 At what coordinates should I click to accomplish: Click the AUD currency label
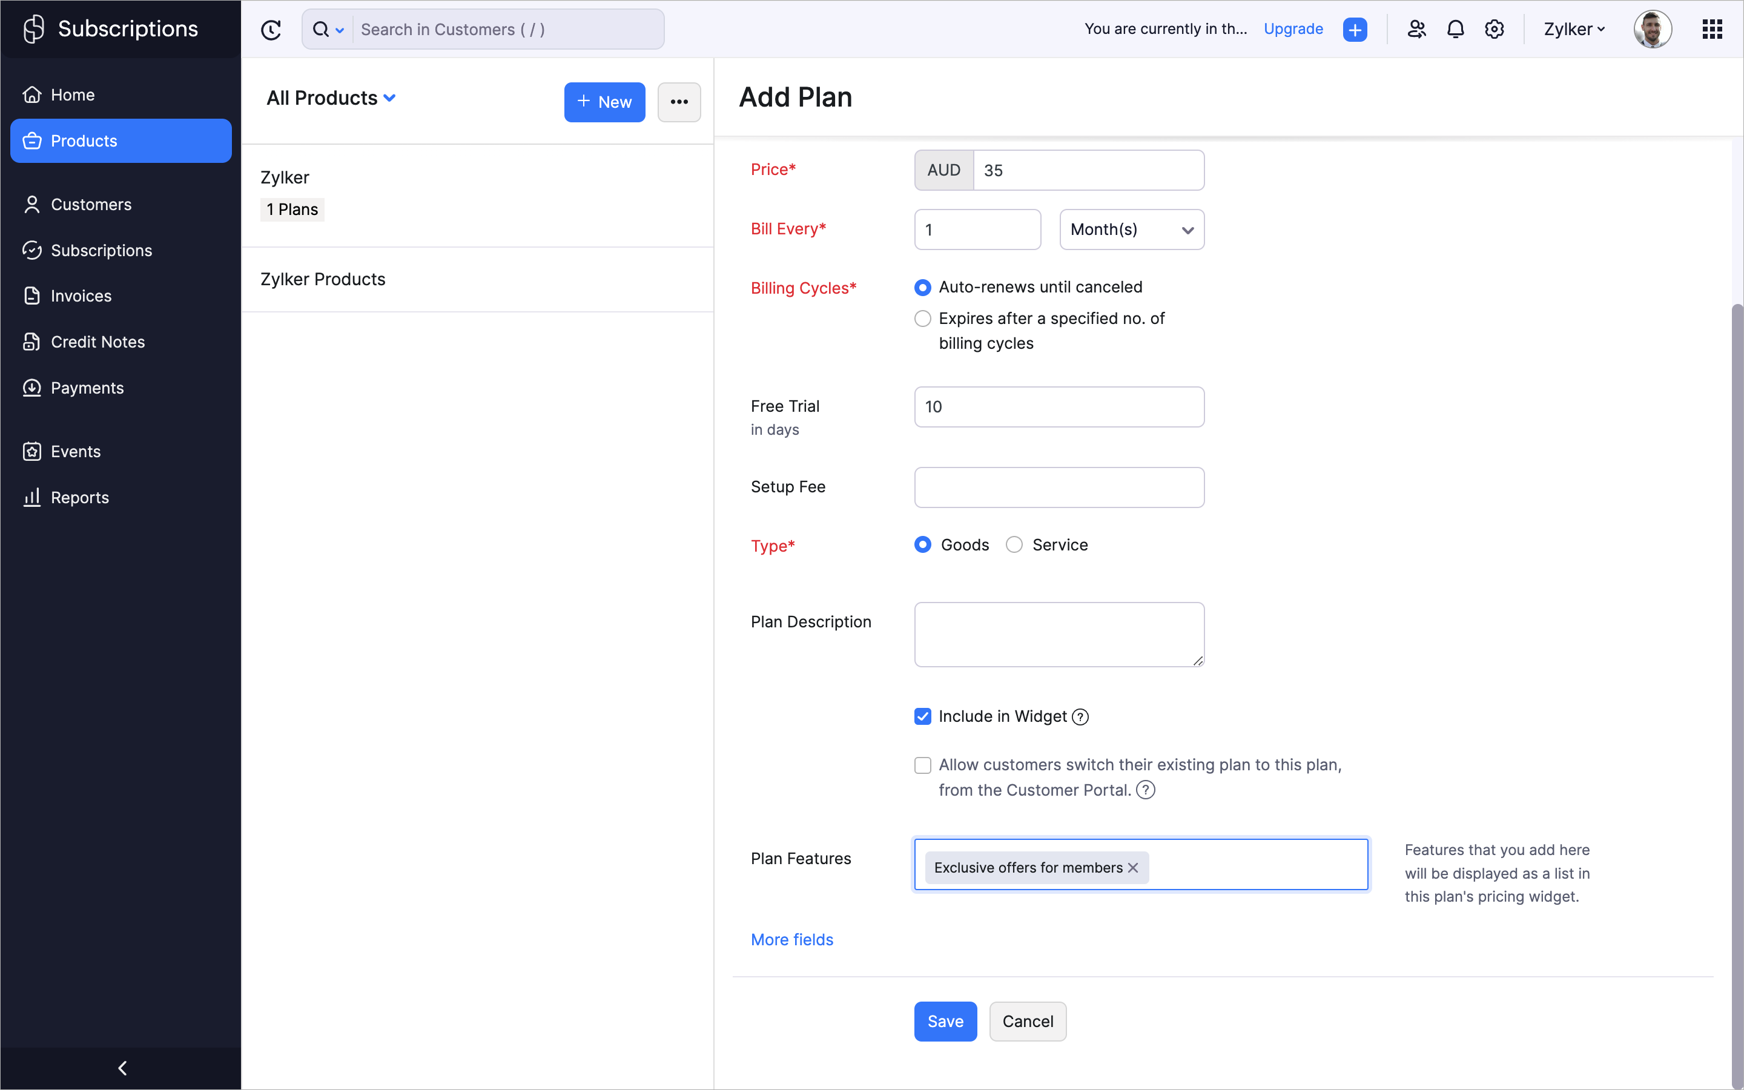click(943, 170)
